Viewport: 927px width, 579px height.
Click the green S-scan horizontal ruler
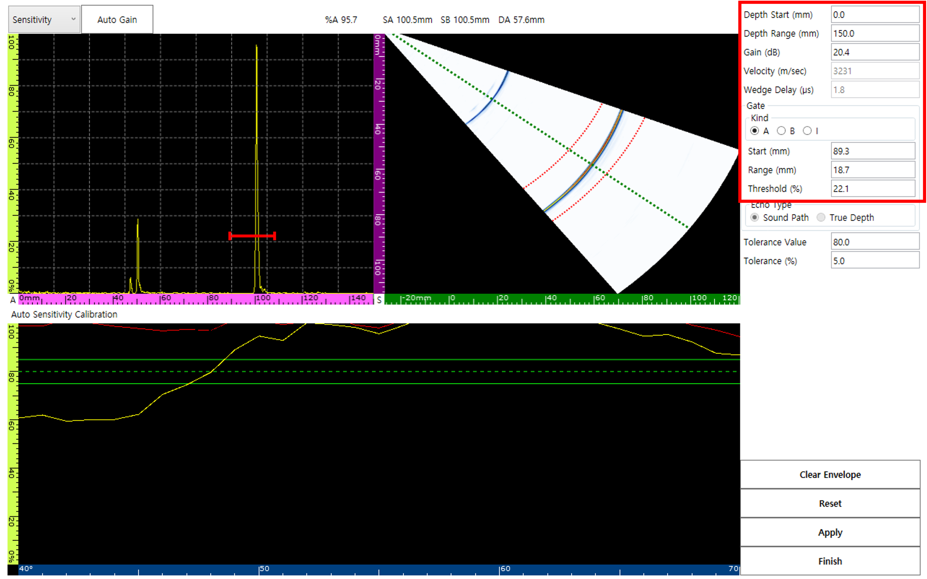click(x=562, y=299)
